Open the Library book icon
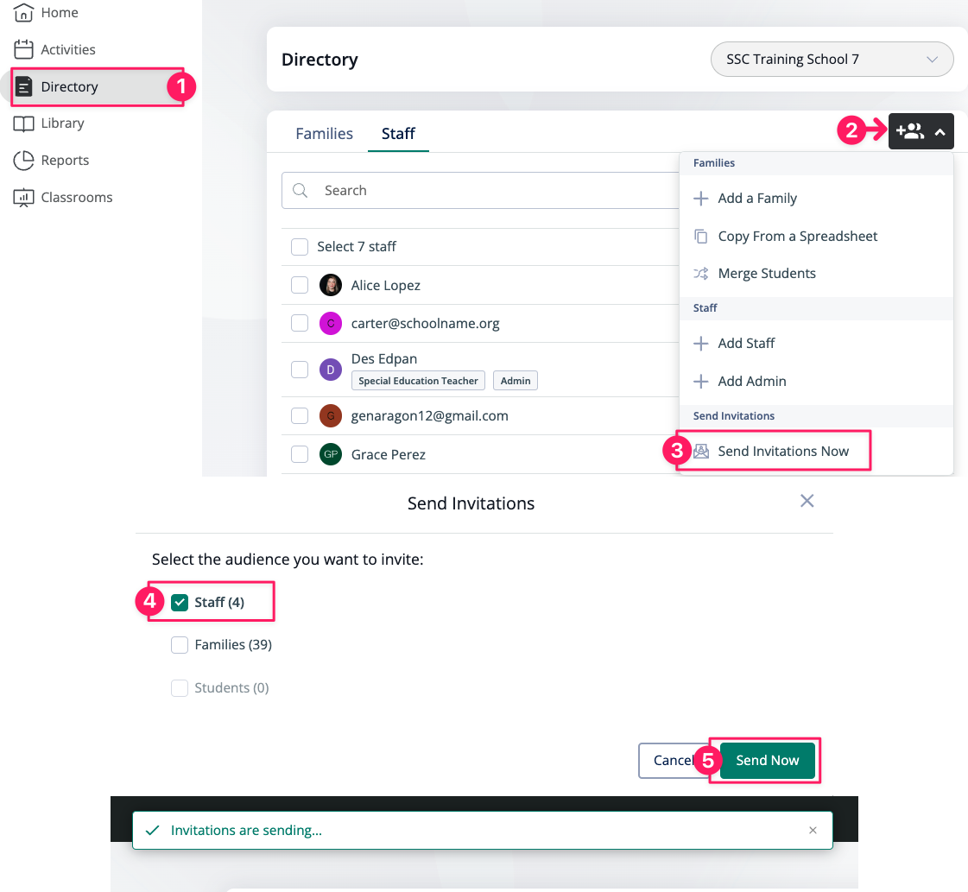This screenshot has height=892, width=968. tap(24, 123)
